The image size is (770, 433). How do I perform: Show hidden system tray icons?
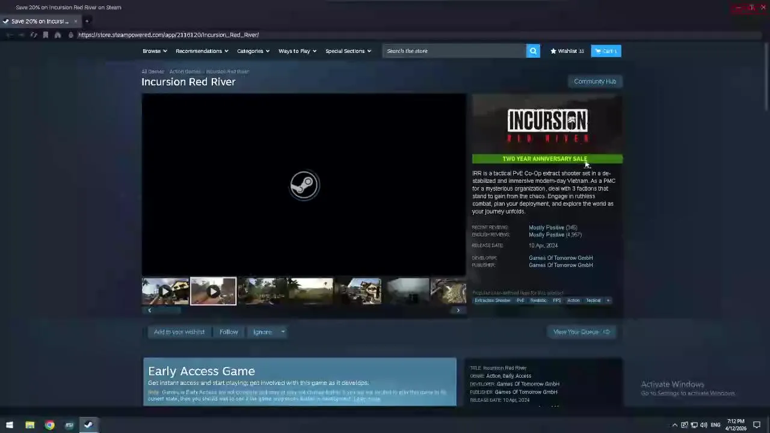click(674, 425)
